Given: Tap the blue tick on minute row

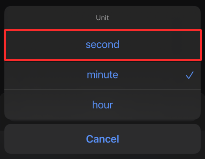Looking at the screenshot, I should point(189,75).
